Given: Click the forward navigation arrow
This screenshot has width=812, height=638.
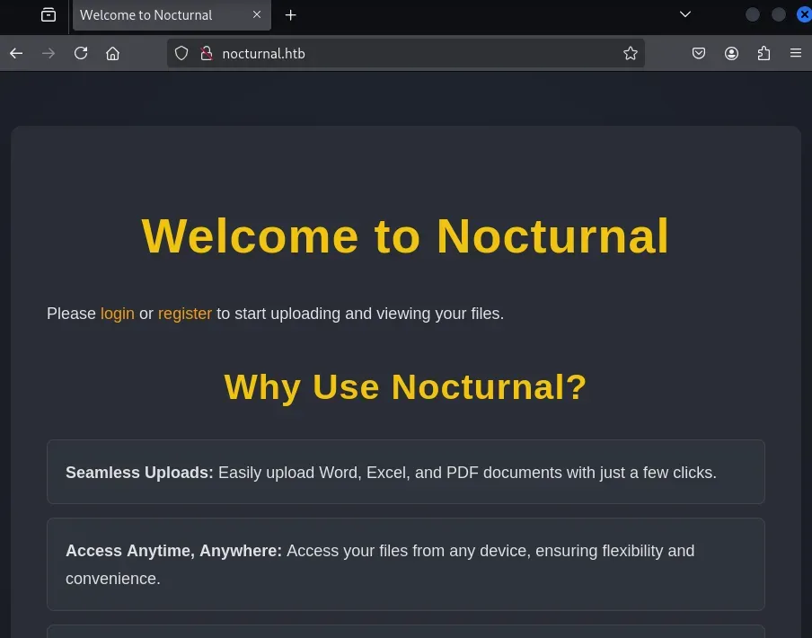Looking at the screenshot, I should point(49,53).
